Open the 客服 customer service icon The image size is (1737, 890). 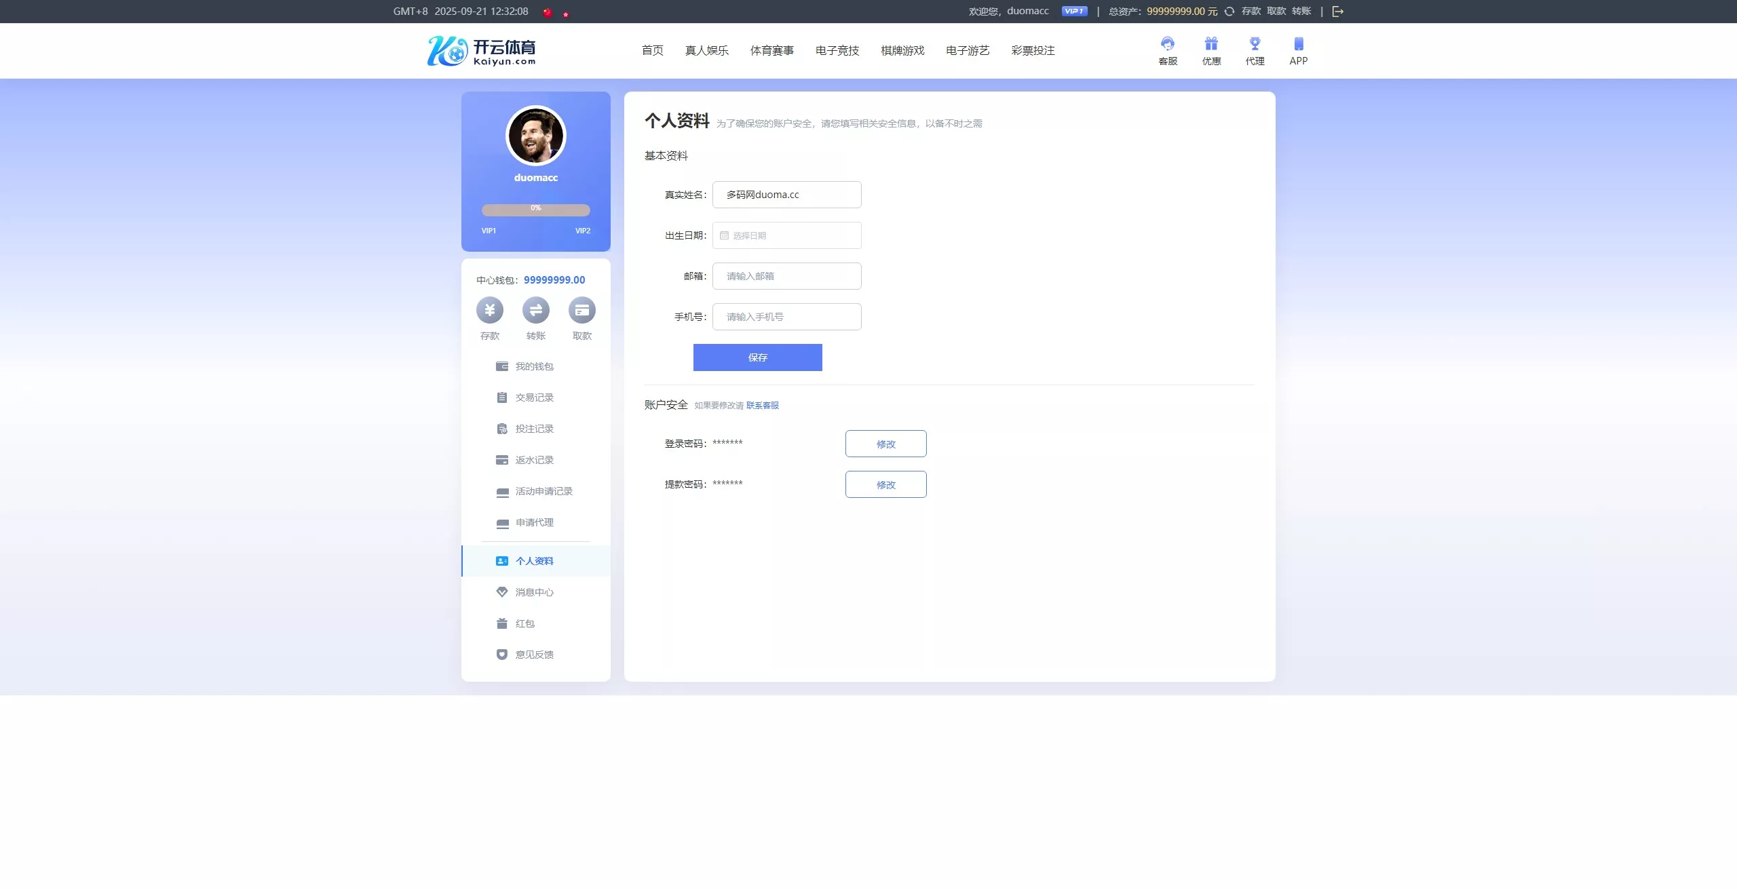[x=1166, y=43]
